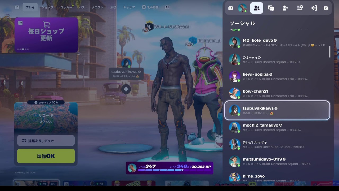Viewport: 339px width, 191px height.
Task: Click the L2 badge on the shop banner
Action: [20, 23]
